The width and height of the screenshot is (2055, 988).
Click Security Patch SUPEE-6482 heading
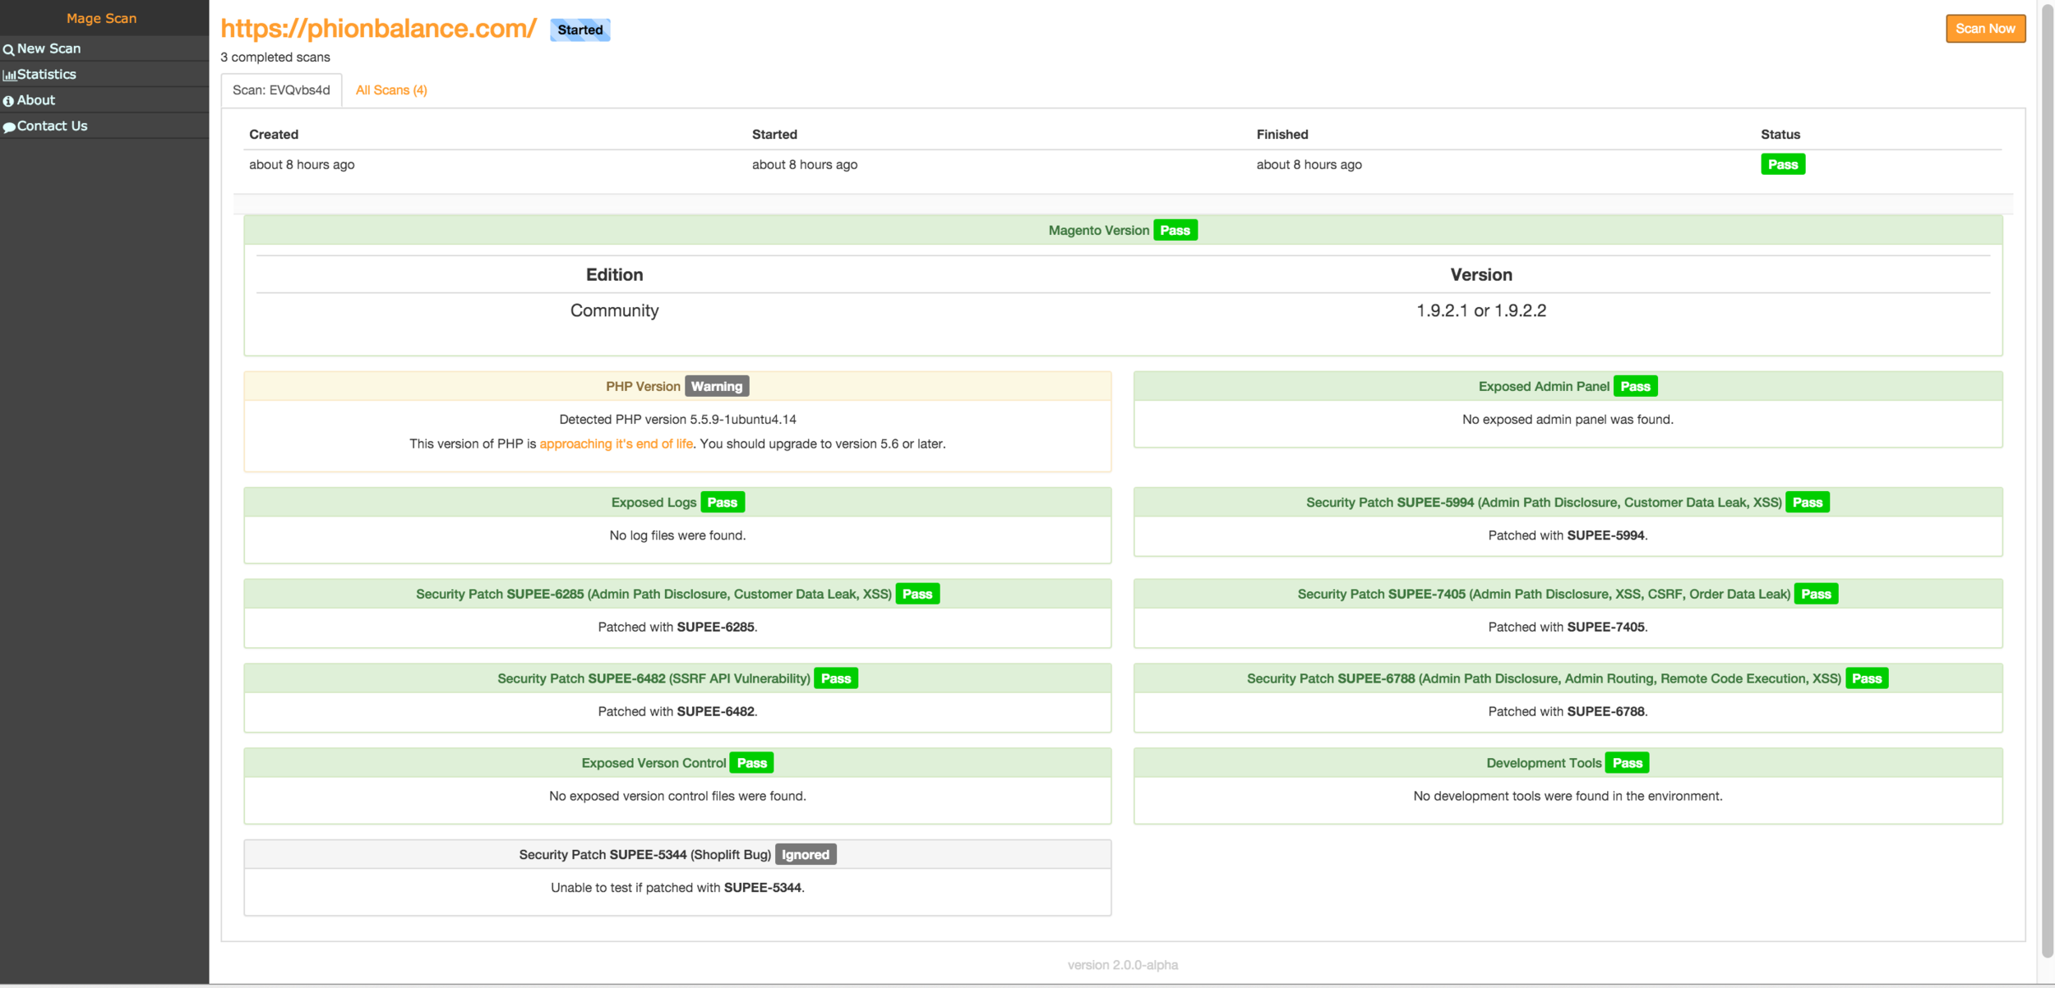point(653,678)
